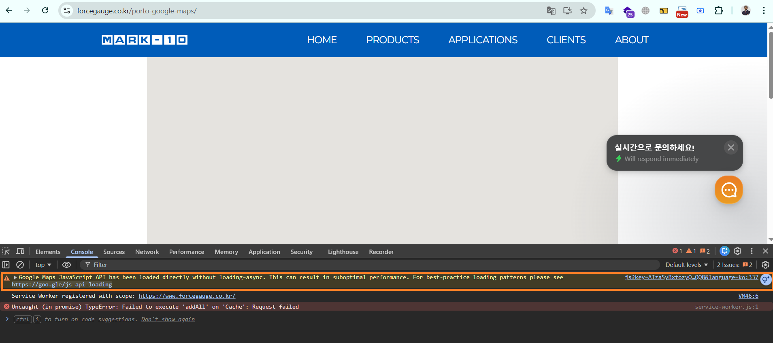Screen dimensions: 773x343
Task: Open the Recorder tab
Action: [x=381, y=252]
